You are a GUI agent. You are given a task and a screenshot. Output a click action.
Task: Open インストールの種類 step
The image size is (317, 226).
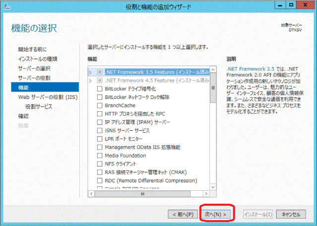[x=38, y=59]
